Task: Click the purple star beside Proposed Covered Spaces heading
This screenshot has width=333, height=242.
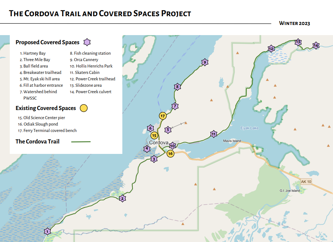Action: [87, 42]
